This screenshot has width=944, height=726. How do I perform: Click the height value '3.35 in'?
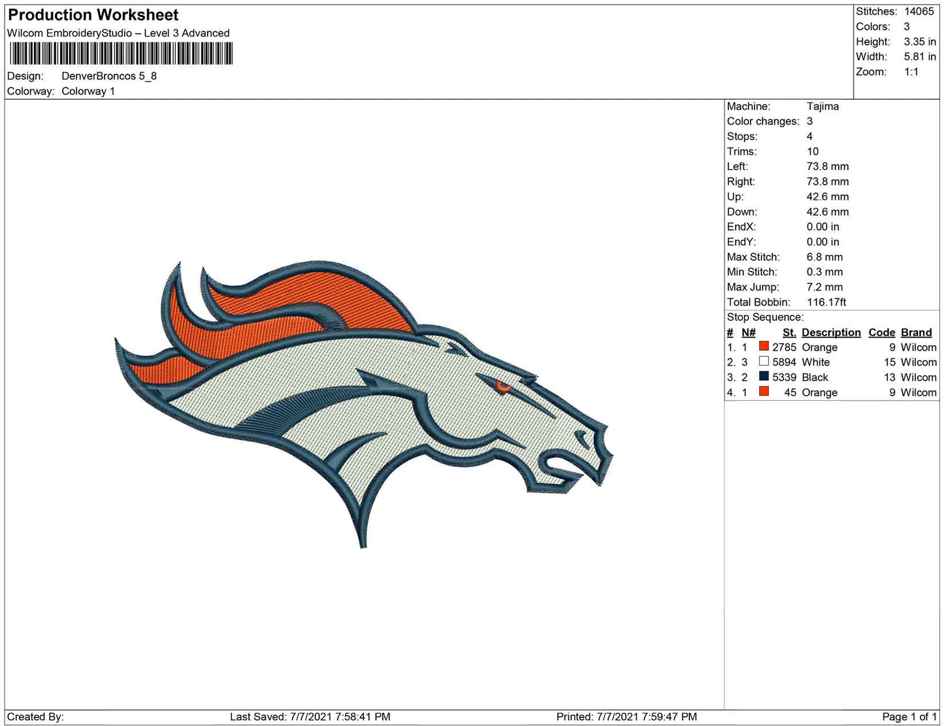(920, 41)
